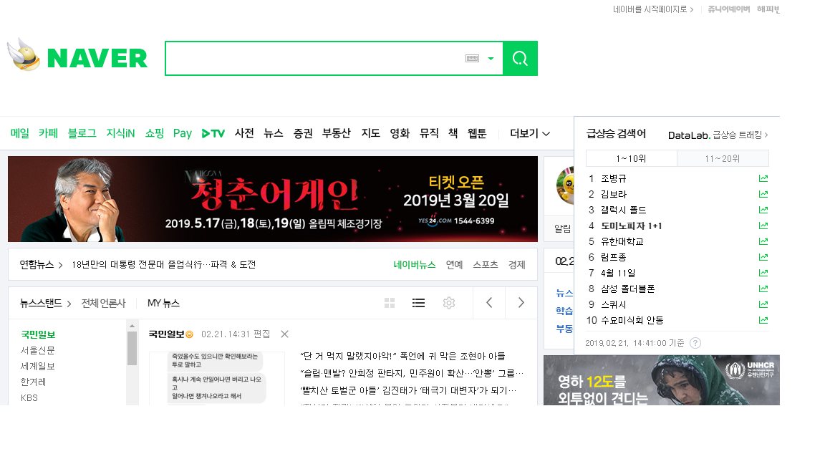The width and height of the screenshot is (825, 464).
Task: Open the on-screen keyboard icon in search box
Action: (x=472, y=59)
